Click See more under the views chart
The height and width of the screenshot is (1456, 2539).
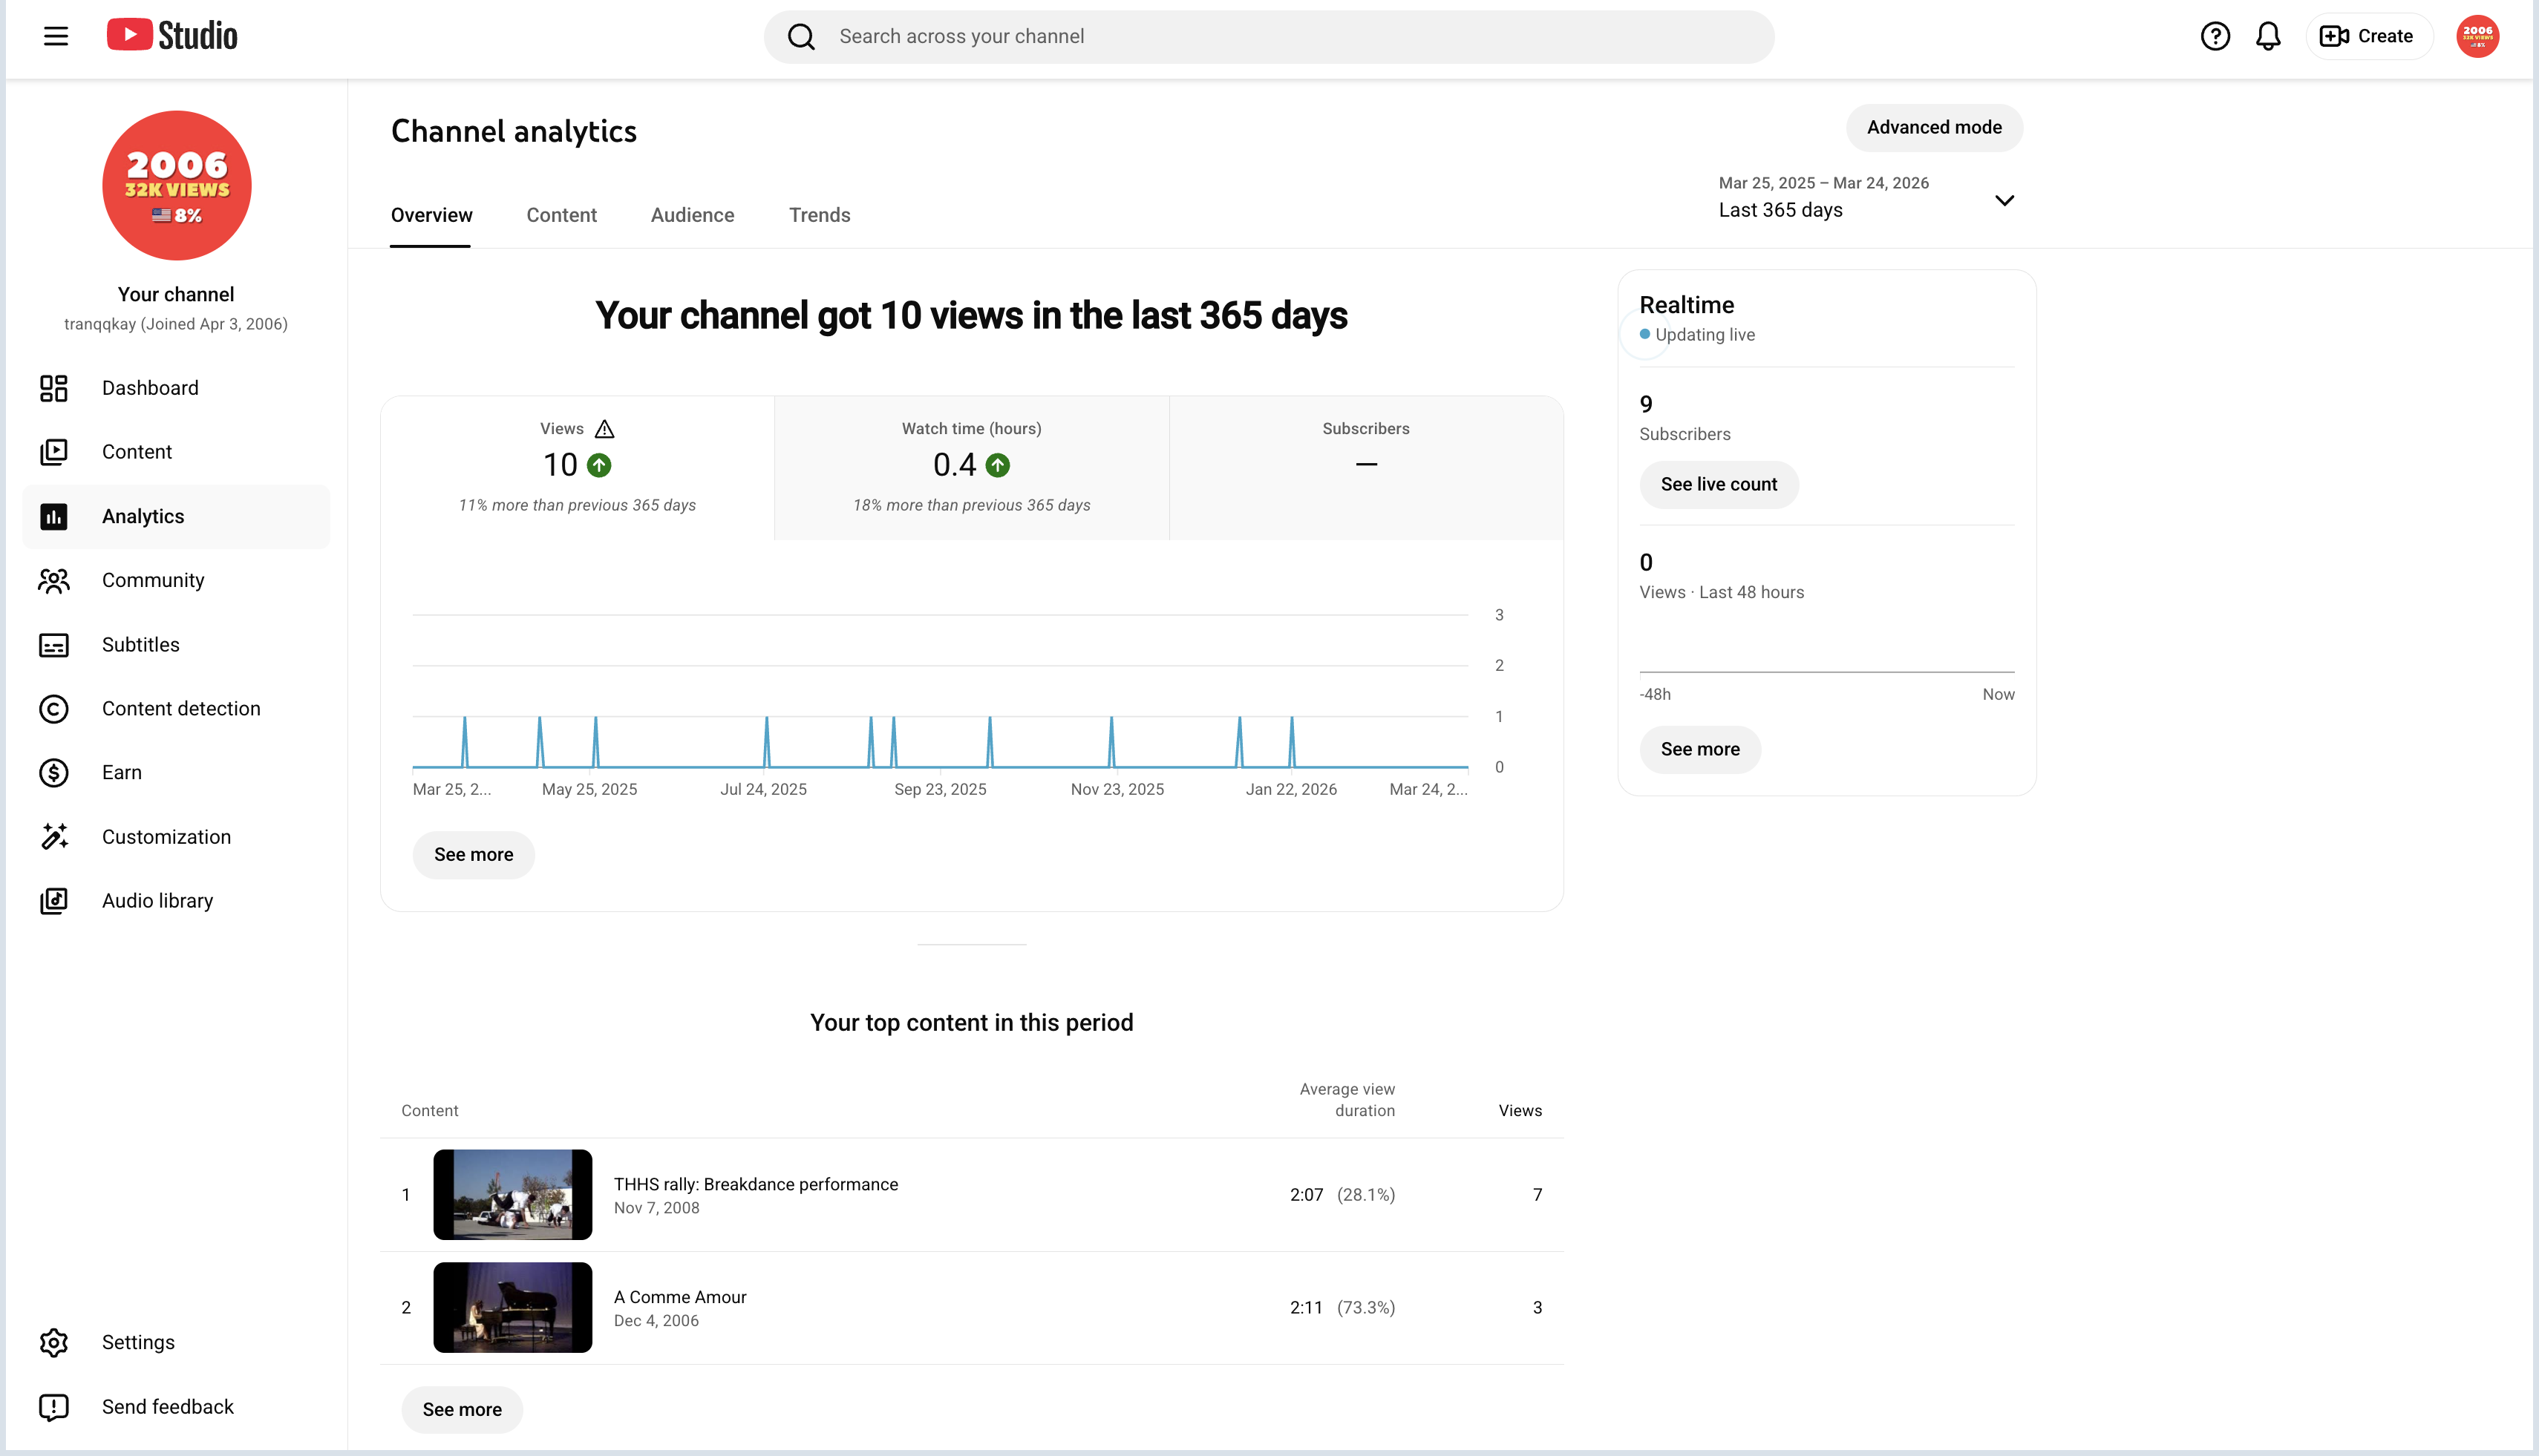coord(473,855)
